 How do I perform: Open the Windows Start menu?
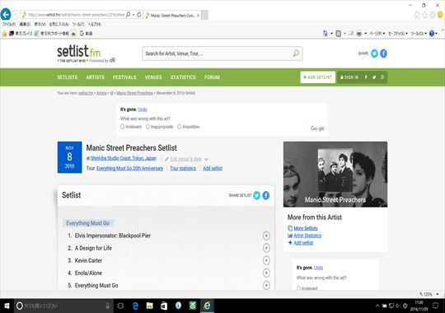click(7, 306)
